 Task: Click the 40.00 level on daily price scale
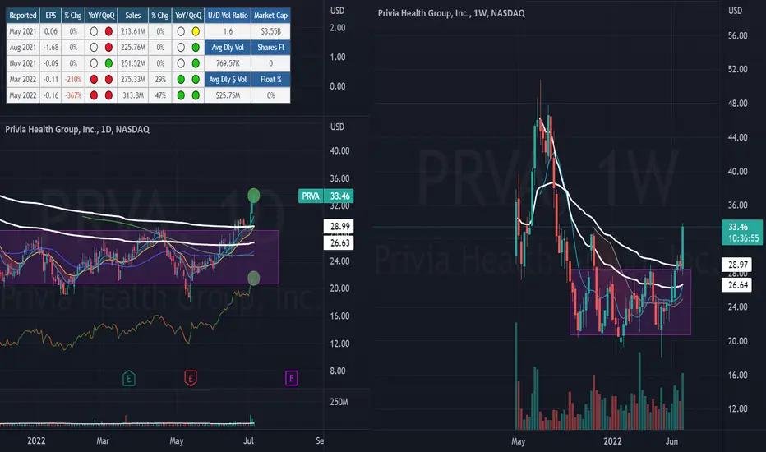[339, 150]
